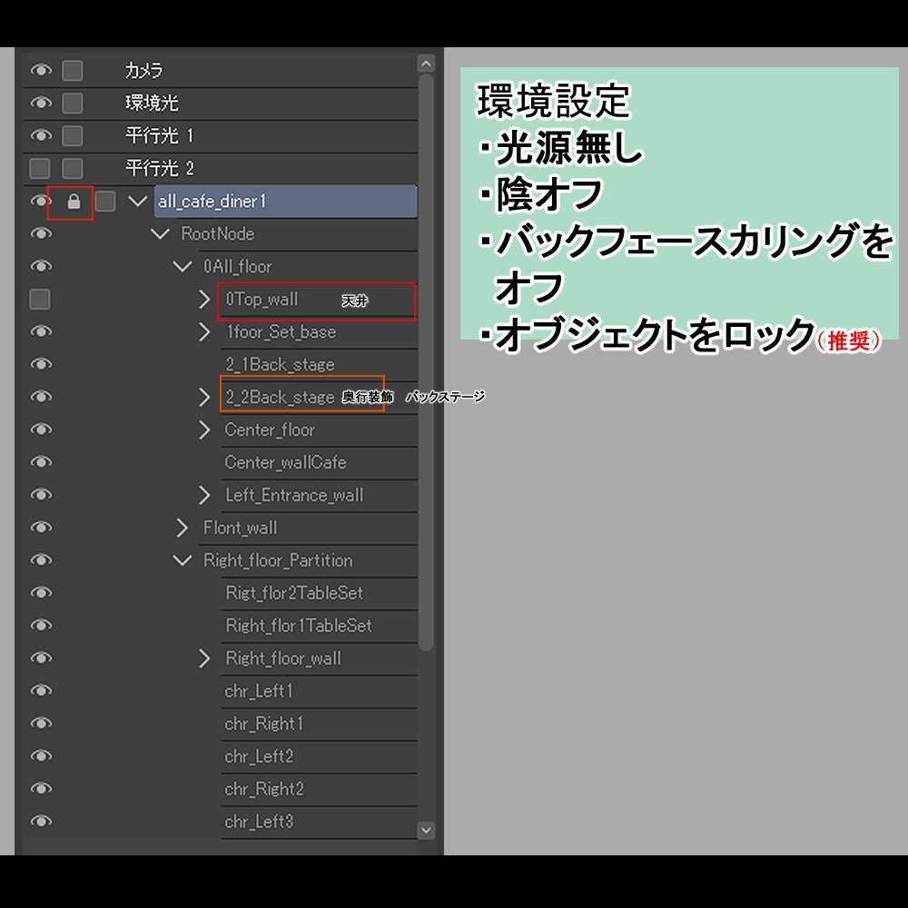Select the Center_wallCafe row

coord(319,462)
